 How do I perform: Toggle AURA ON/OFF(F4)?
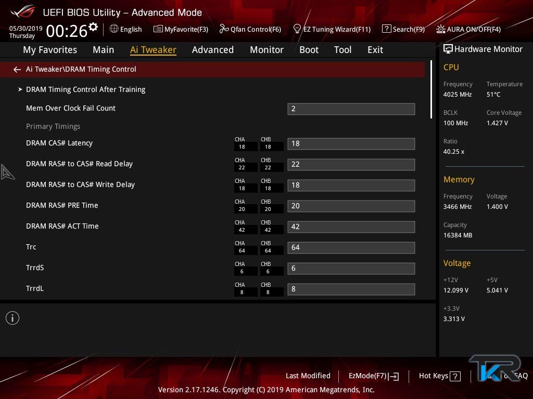click(474, 29)
